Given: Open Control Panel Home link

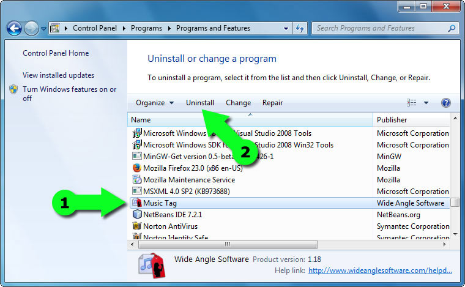Looking at the screenshot, I should point(56,53).
